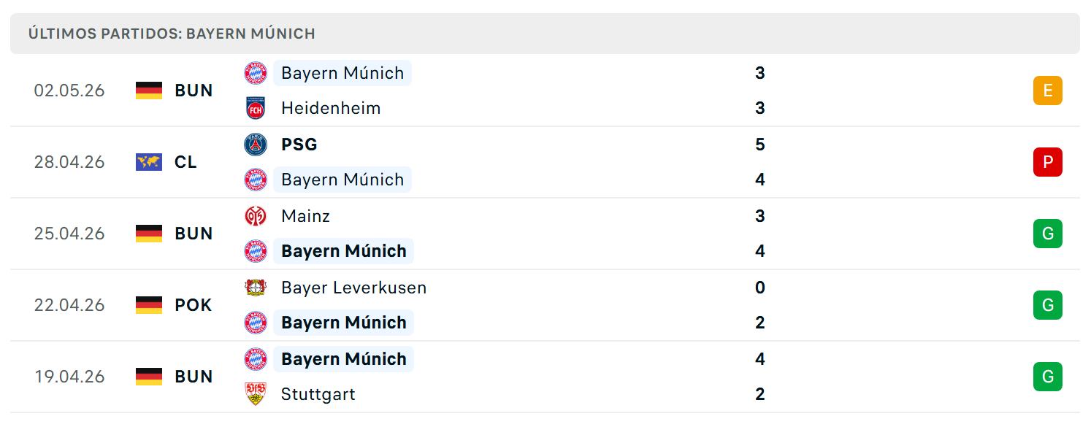Click the orange E draw badge

tap(1048, 91)
